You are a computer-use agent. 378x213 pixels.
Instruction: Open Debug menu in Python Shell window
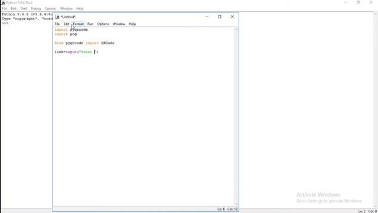point(36,8)
